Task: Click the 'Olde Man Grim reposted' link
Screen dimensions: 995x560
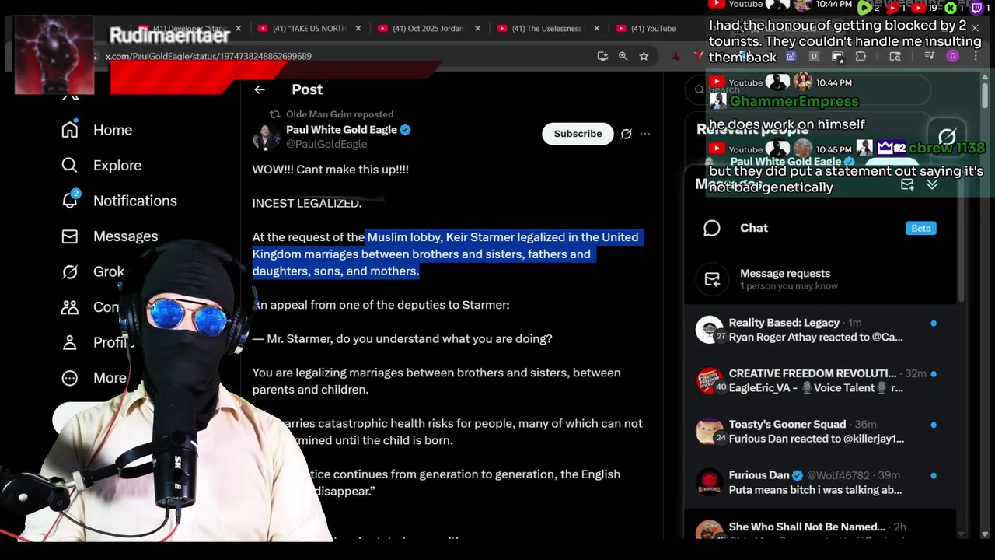Action: 340,114
